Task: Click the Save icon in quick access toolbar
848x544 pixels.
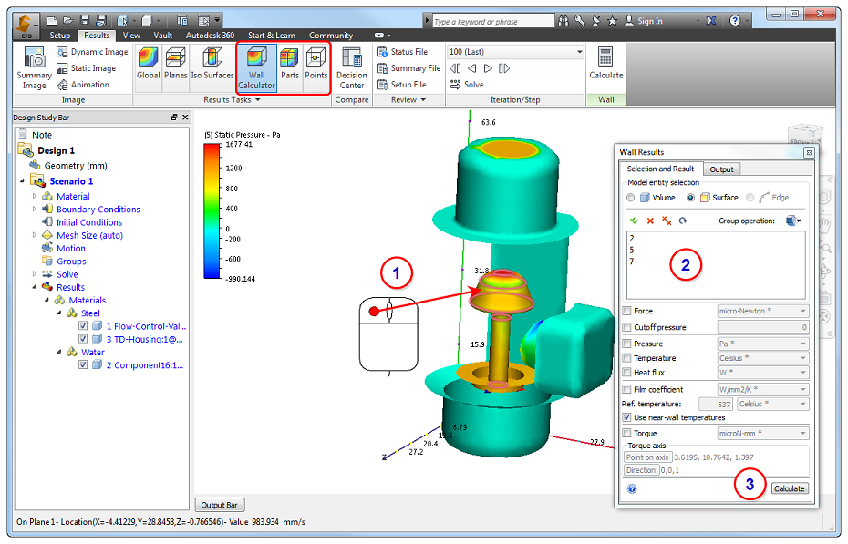Action: click(85, 21)
